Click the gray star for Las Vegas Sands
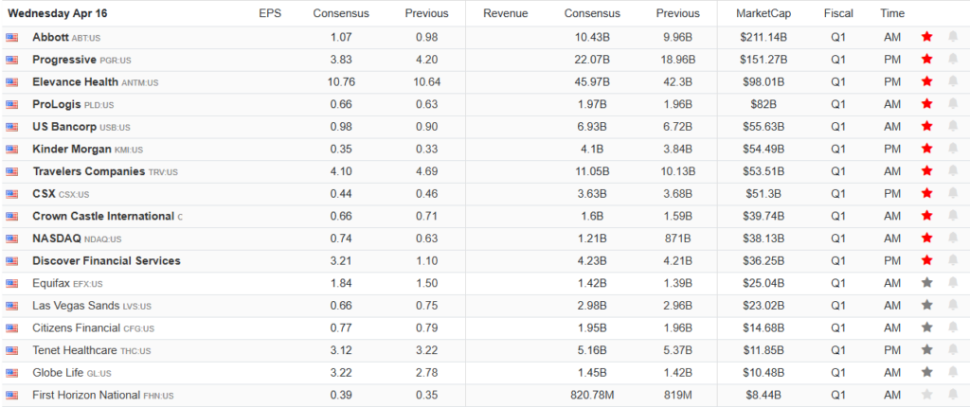This screenshot has height=407, width=970. tap(926, 305)
